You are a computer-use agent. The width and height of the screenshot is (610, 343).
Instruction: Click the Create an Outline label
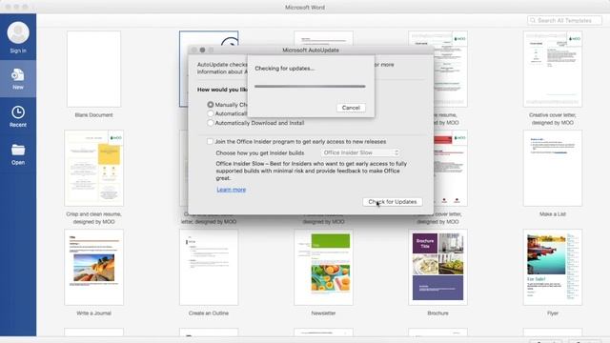pos(209,313)
